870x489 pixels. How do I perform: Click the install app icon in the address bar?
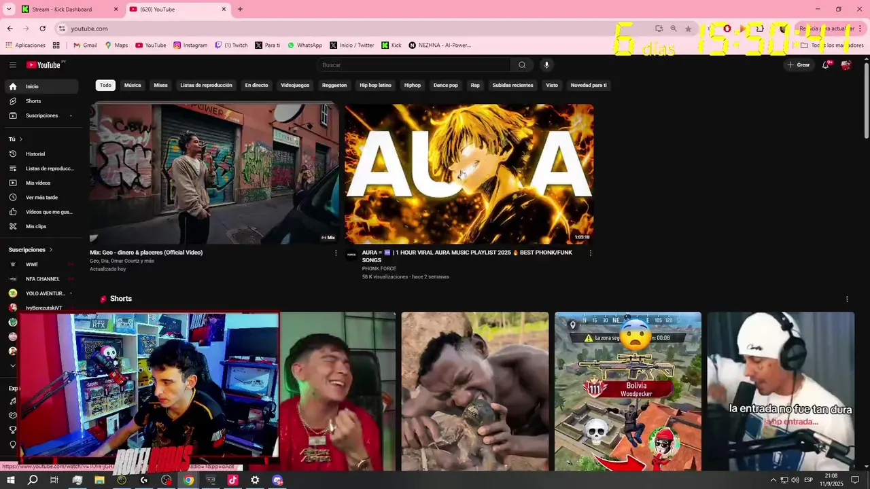pyautogui.click(x=659, y=29)
